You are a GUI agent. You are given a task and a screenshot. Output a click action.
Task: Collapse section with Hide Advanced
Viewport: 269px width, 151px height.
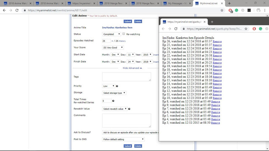tap(132, 68)
